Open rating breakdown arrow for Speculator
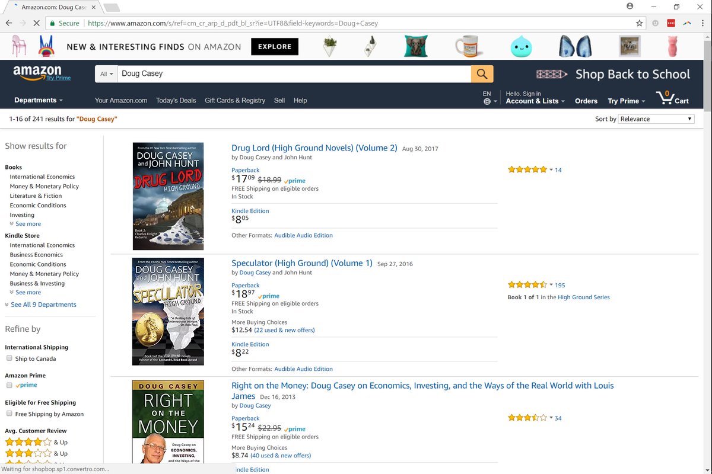The height and width of the screenshot is (474, 712). pos(551,285)
